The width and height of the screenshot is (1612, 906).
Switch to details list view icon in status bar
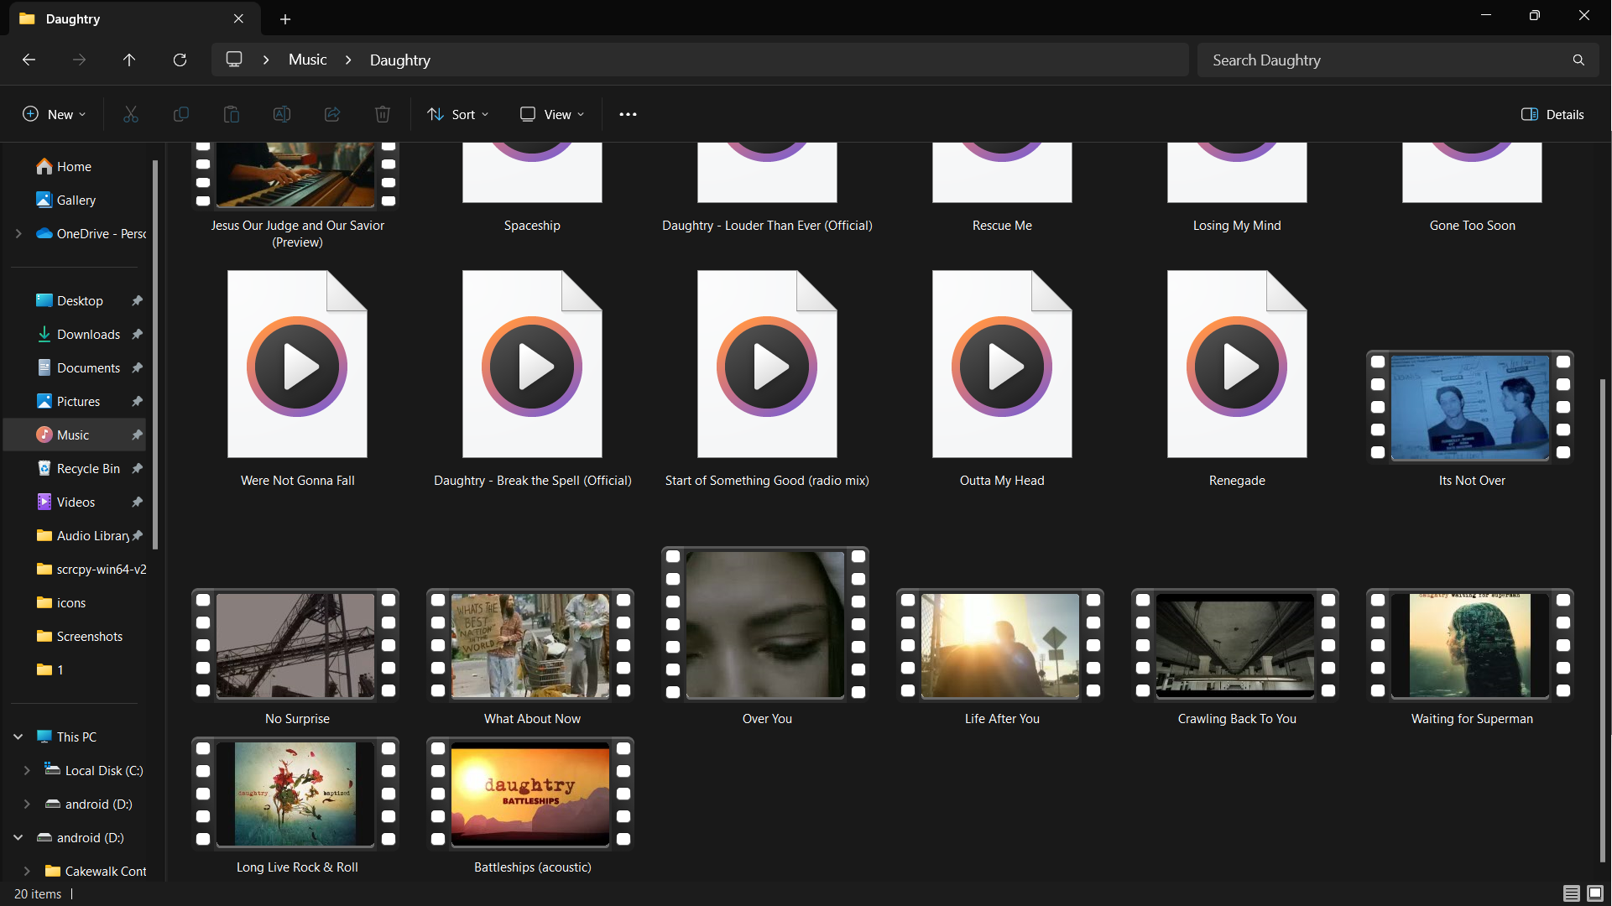[1571, 893]
